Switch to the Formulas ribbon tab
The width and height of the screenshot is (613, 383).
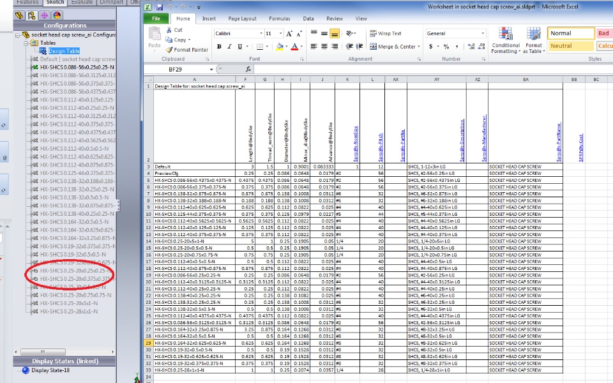[280, 19]
